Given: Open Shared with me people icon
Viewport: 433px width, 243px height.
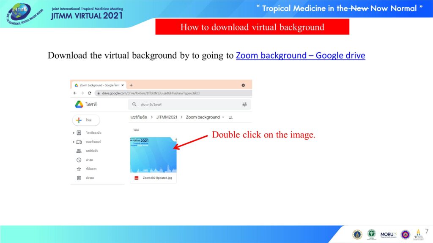Looking at the screenshot, I should pos(79,151).
